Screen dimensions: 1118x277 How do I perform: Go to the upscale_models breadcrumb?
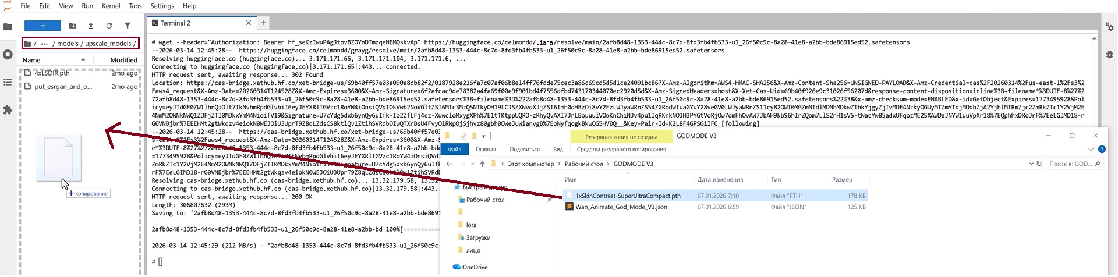[x=108, y=44]
